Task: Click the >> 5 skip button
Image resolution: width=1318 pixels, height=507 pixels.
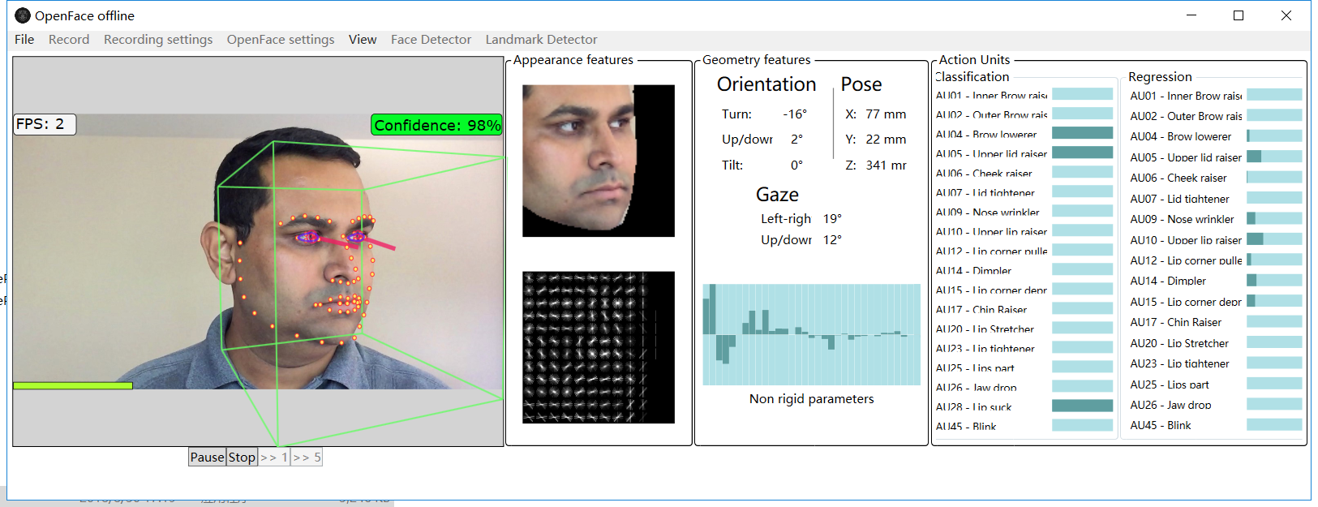Action: [307, 458]
